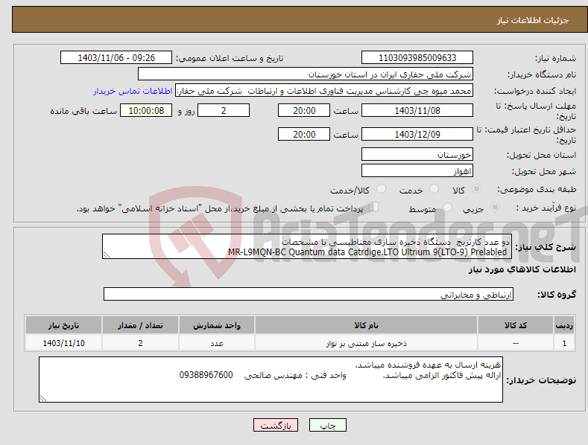Screen dimensions: 588x445
Task: Click the buyer notes box resize grip
Action: pyautogui.click(x=43, y=398)
